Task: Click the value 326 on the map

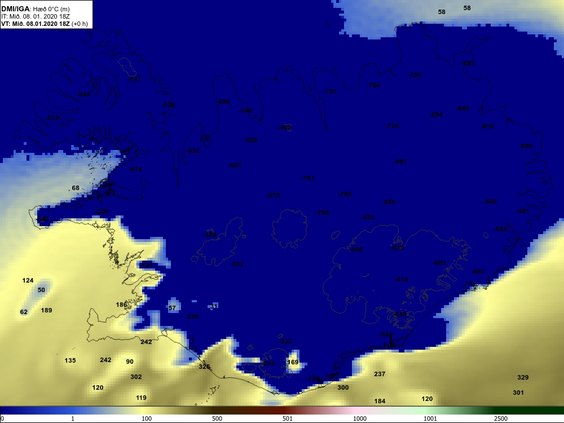Action: (x=204, y=367)
